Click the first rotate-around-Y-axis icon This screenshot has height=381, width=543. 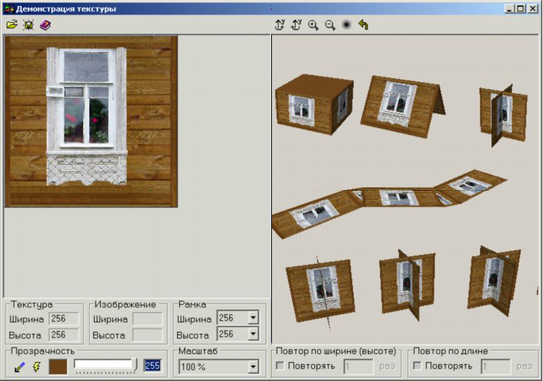280,25
